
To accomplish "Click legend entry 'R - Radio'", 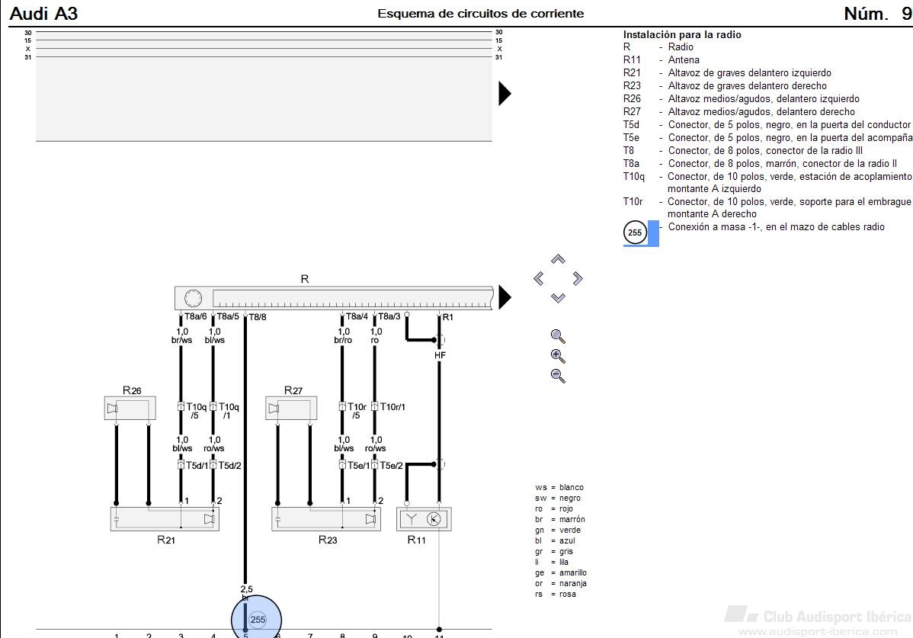I will coord(658,47).
